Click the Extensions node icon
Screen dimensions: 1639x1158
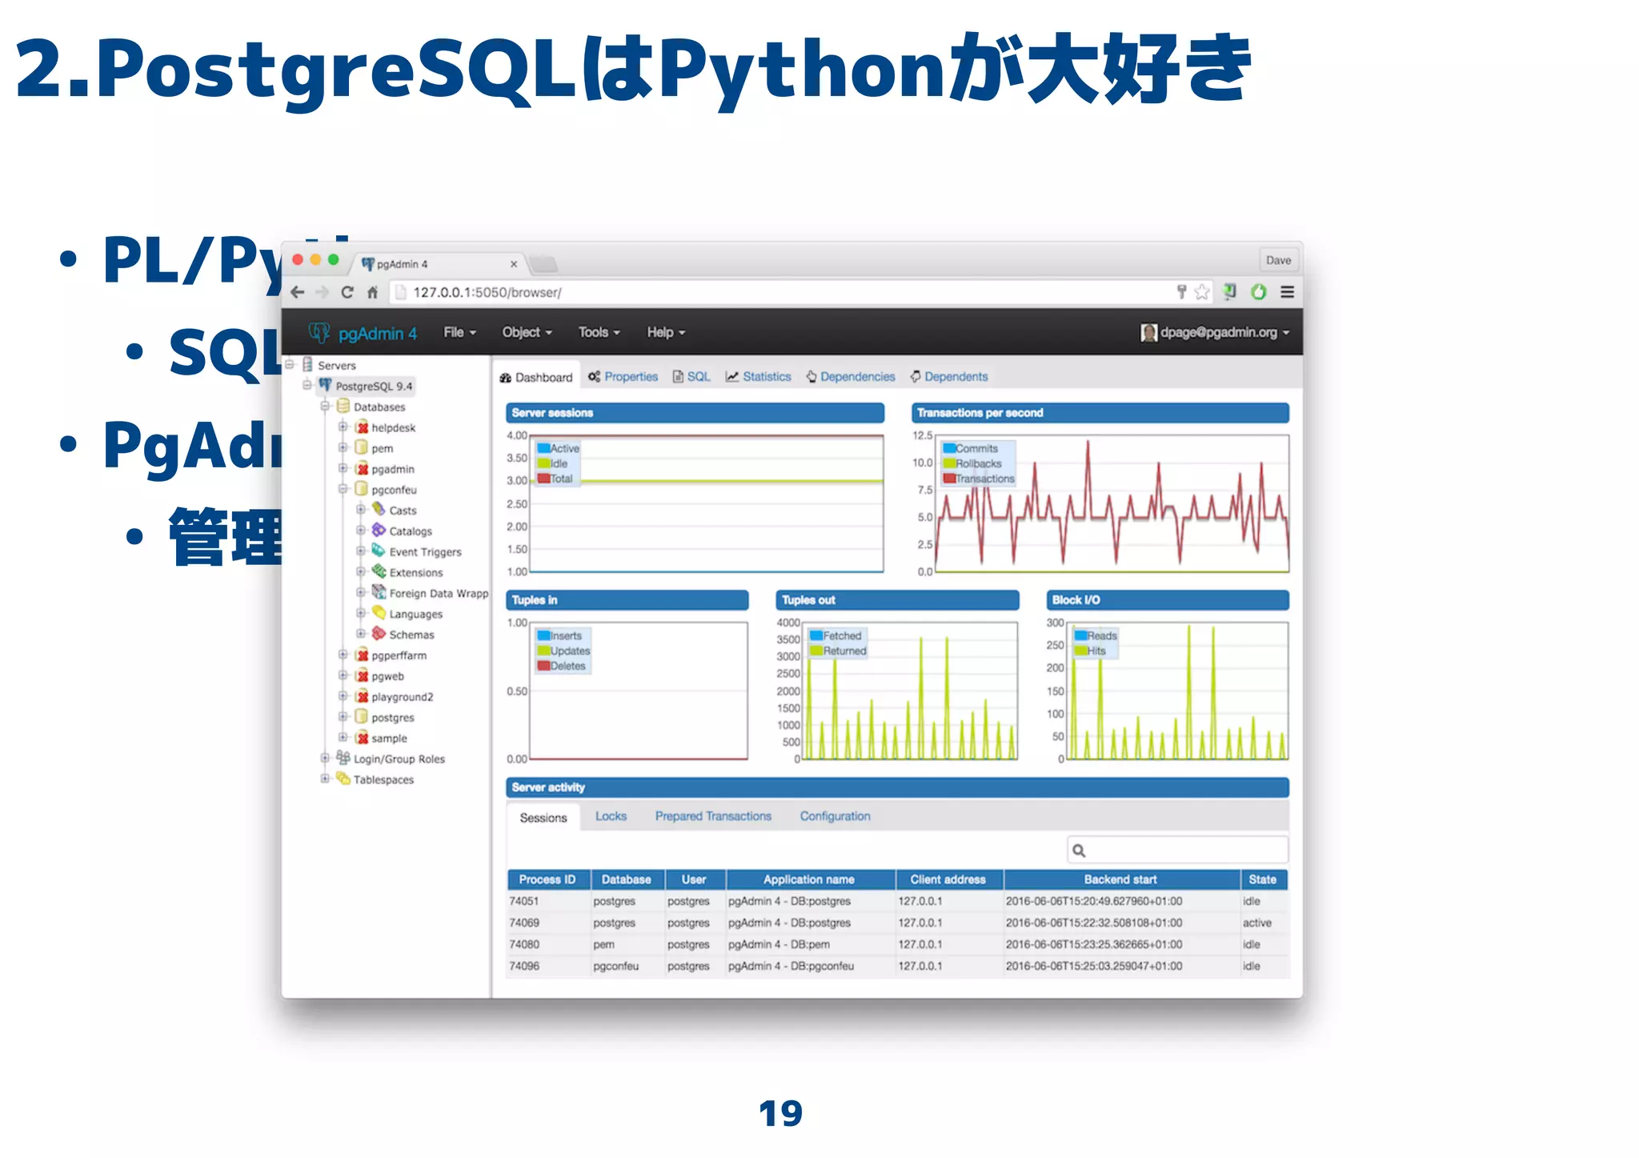379,572
